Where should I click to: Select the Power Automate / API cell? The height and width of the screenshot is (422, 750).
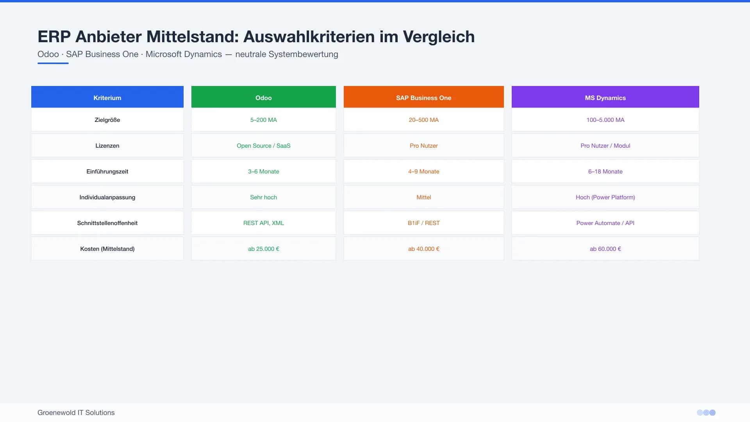(x=605, y=223)
